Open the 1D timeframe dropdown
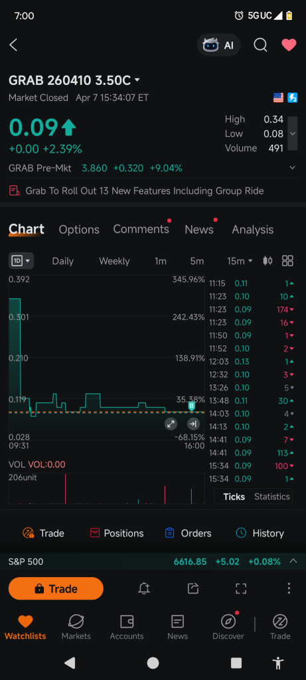Viewport: 306px width, 680px height. coord(21,260)
